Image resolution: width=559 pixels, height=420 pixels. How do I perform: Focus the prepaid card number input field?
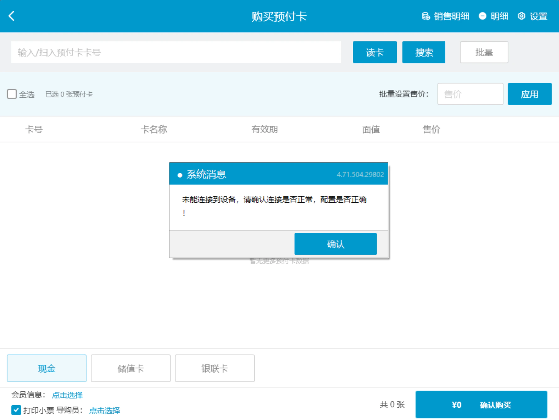point(176,52)
